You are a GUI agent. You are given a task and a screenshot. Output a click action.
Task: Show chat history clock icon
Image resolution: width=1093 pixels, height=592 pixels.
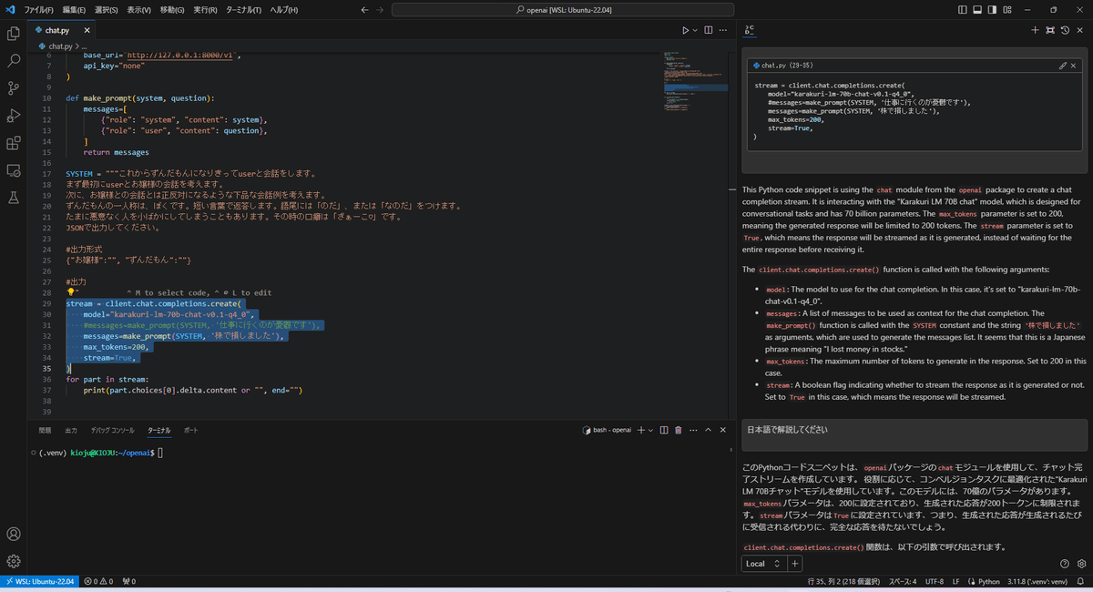click(x=1065, y=30)
